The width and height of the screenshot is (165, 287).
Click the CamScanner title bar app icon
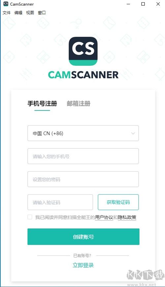[x=6, y=4]
